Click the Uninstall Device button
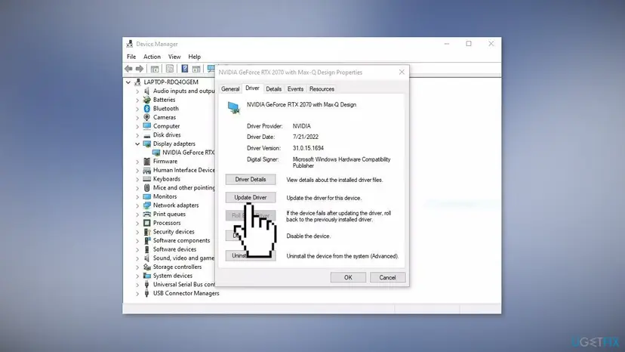Viewport: 625px width, 352px height. 251,255
